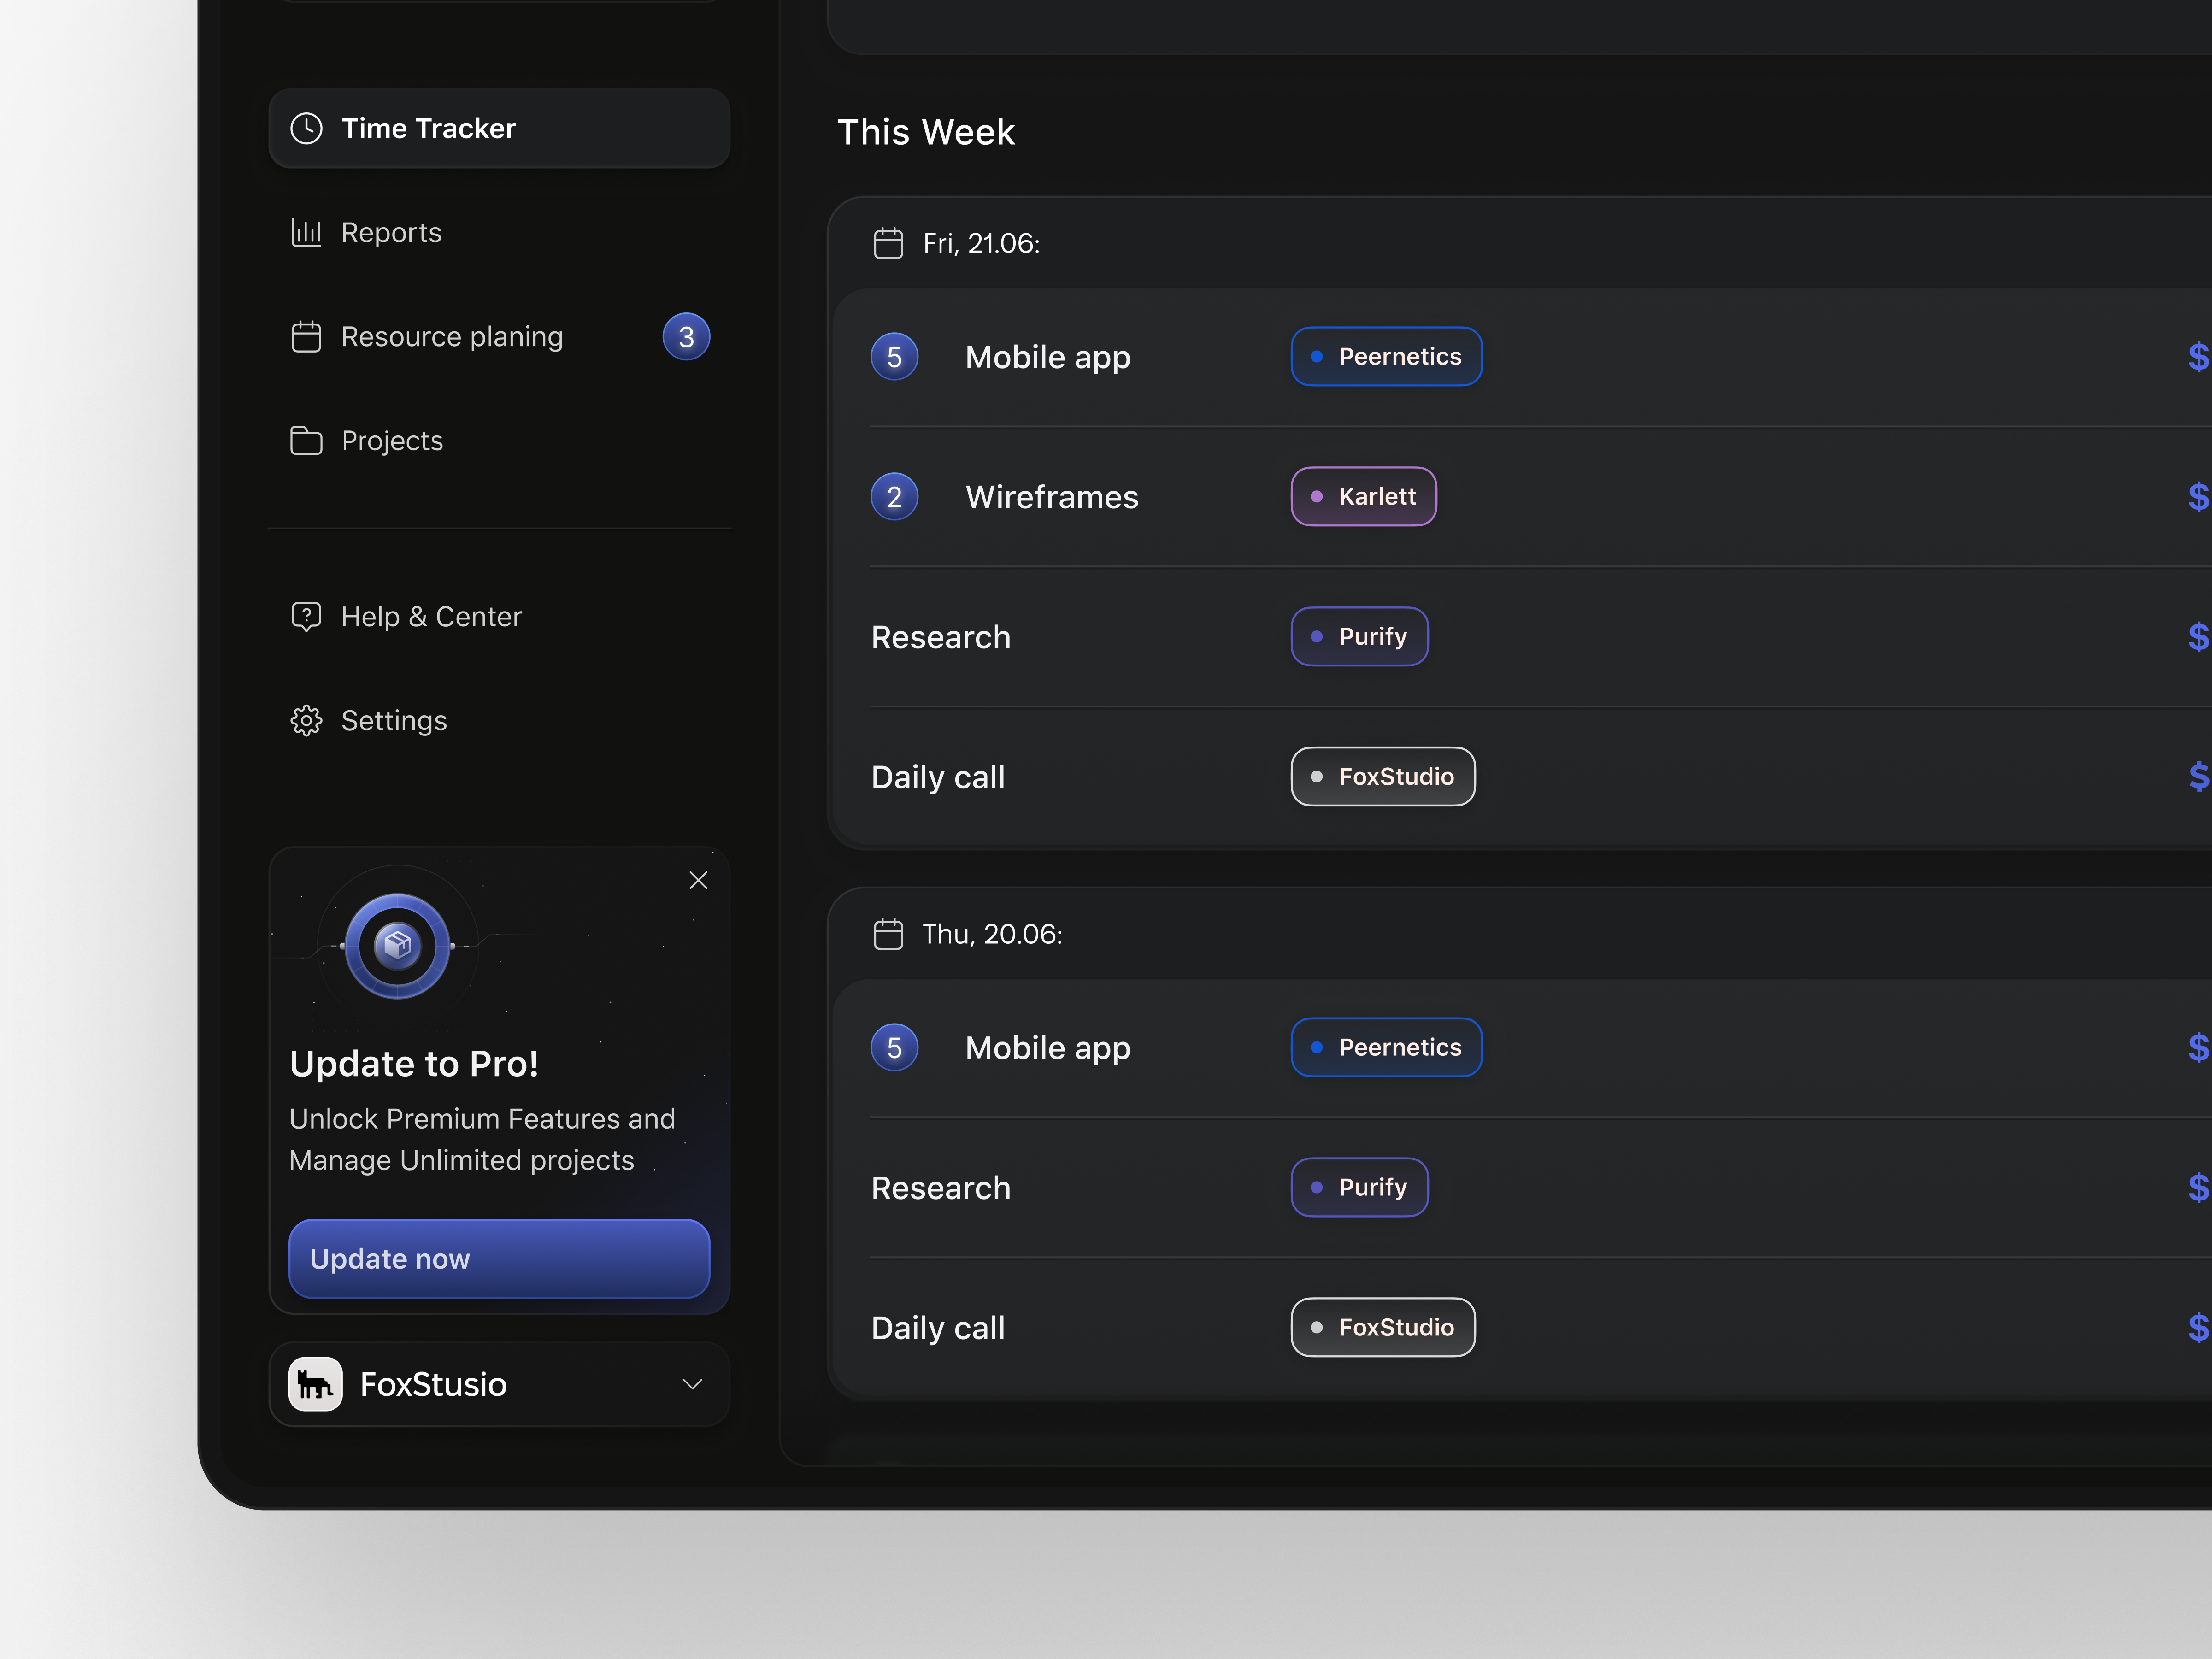Open Resource planing in sidebar
This screenshot has width=2212, height=1659.
coord(499,336)
